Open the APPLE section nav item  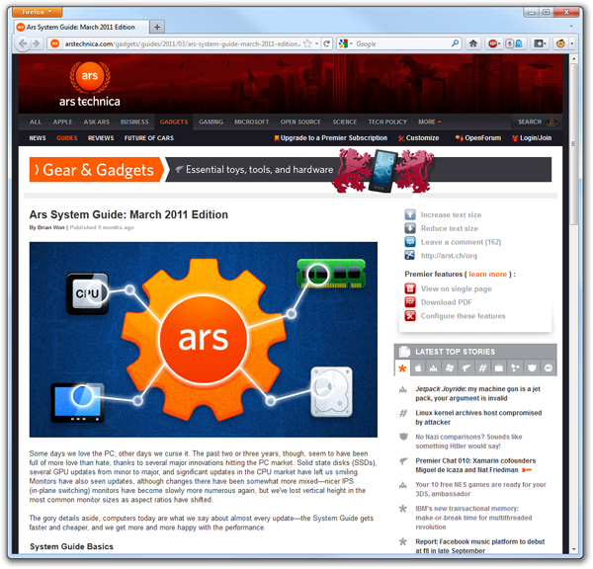[x=62, y=122]
